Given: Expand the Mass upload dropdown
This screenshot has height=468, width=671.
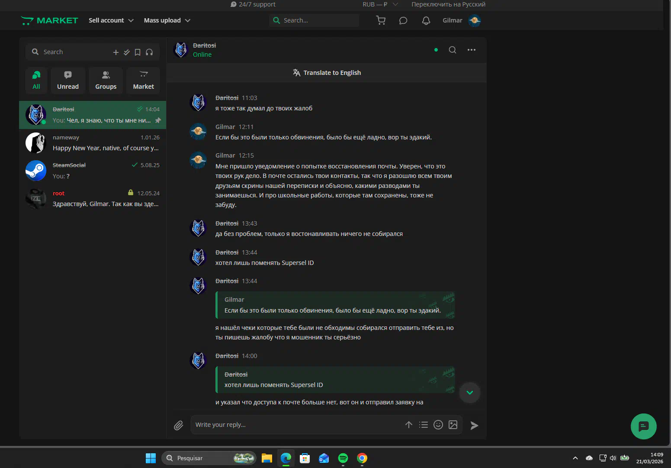Looking at the screenshot, I should point(167,20).
